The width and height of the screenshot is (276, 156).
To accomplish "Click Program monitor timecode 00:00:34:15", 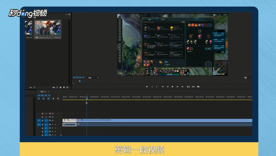I will (79, 78).
